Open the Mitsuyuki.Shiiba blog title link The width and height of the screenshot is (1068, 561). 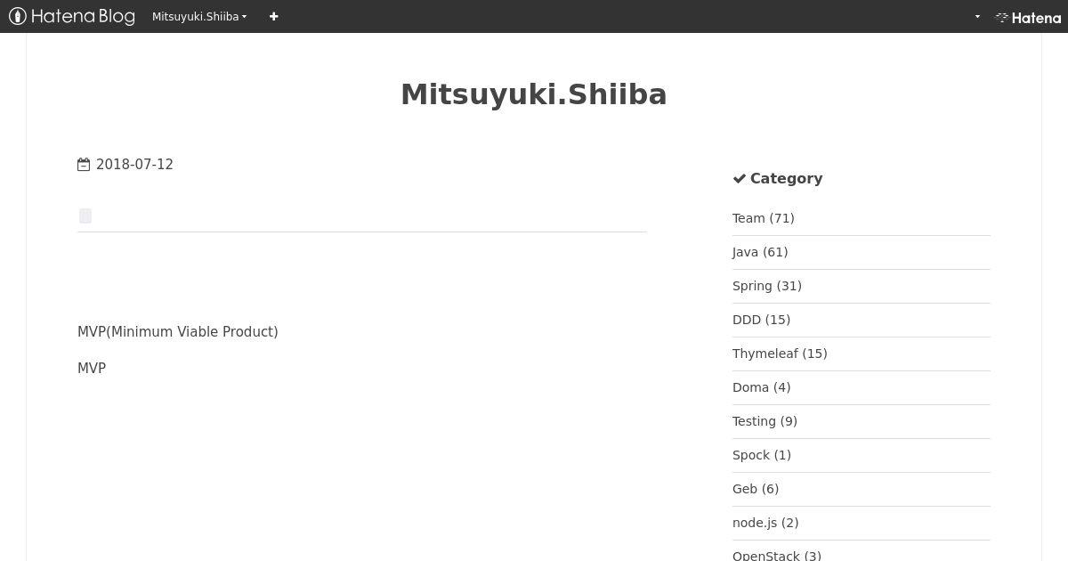coord(534,94)
